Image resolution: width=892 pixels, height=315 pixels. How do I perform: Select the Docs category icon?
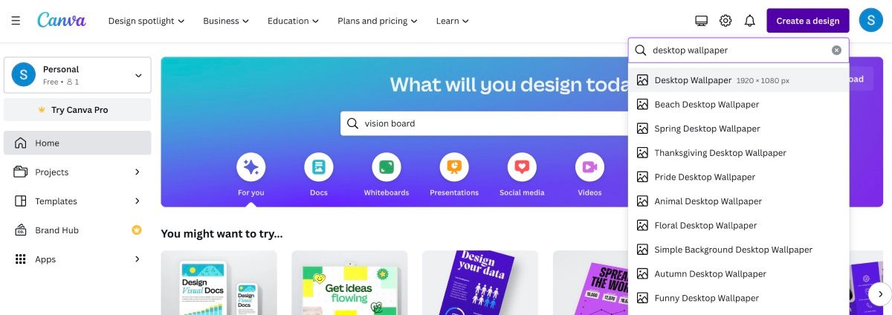coord(319,167)
